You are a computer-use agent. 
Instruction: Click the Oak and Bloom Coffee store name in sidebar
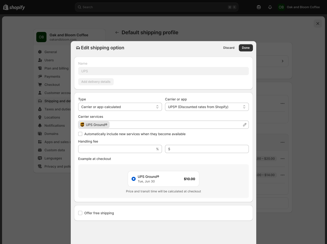pos(69,35)
